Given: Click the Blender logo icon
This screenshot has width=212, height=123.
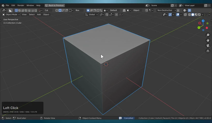Looking at the screenshot, I should point(3,5).
